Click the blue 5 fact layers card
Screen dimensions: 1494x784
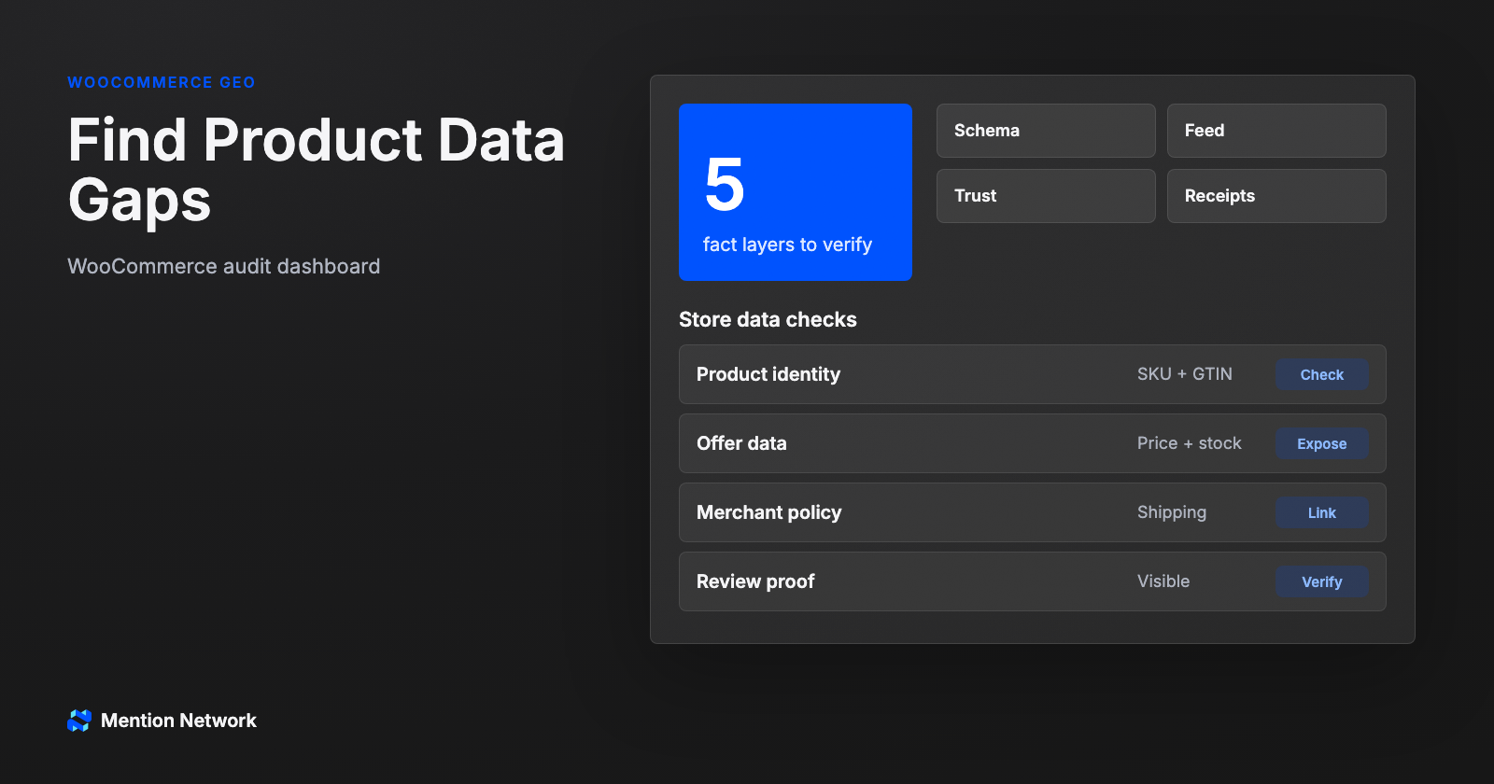[796, 192]
